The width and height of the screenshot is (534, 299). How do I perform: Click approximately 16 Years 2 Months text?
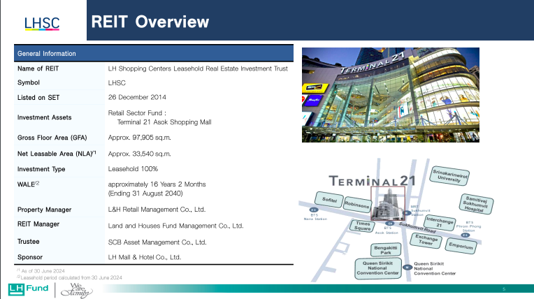click(x=157, y=184)
